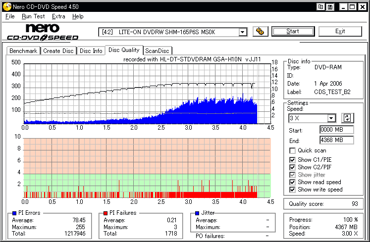Toggle Show write speed checkbox

[292, 190]
